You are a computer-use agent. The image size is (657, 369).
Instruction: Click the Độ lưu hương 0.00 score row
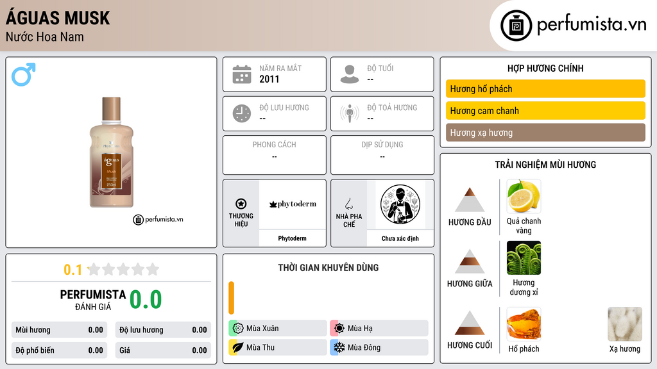pyautogui.click(x=163, y=330)
